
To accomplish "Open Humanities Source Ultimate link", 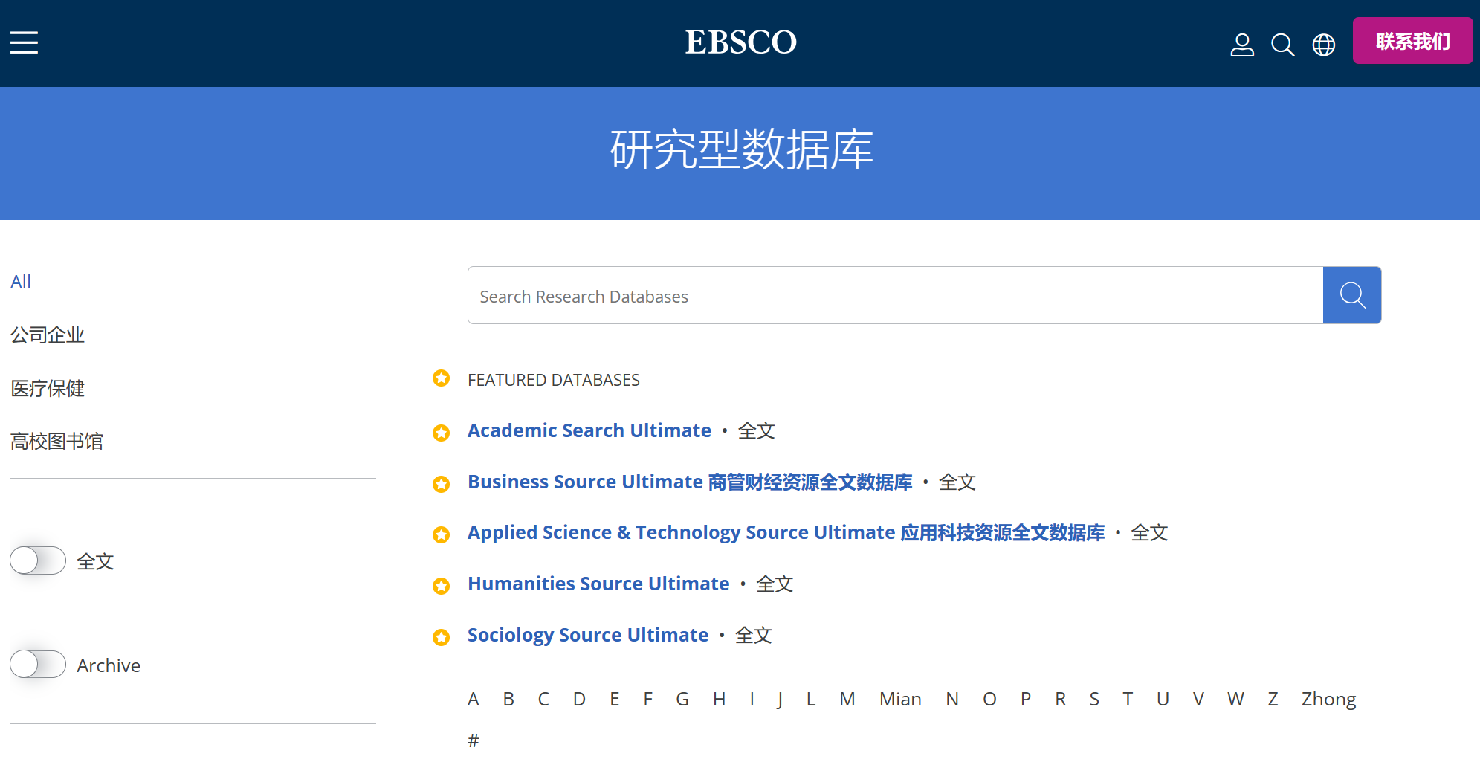I will [x=598, y=584].
